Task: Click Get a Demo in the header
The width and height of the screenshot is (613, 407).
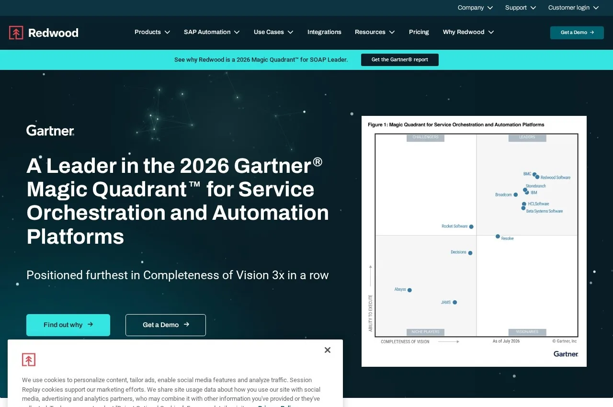Action: pos(577,33)
